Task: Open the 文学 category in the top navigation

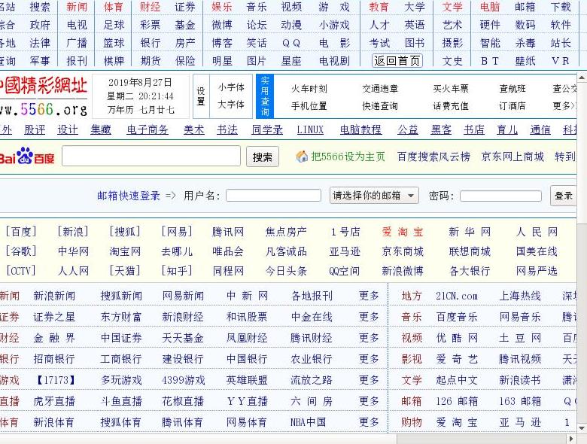Action: click(452, 7)
